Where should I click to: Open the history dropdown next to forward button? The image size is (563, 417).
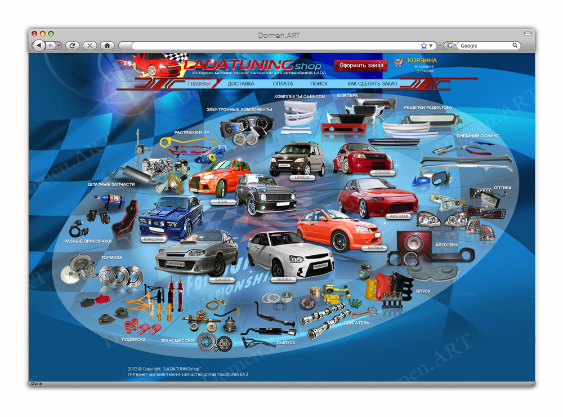click(59, 45)
